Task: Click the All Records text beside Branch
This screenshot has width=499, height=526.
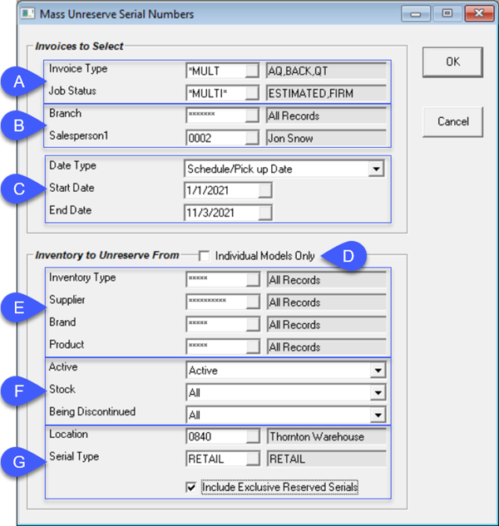Action: pyautogui.click(x=294, y=116)
